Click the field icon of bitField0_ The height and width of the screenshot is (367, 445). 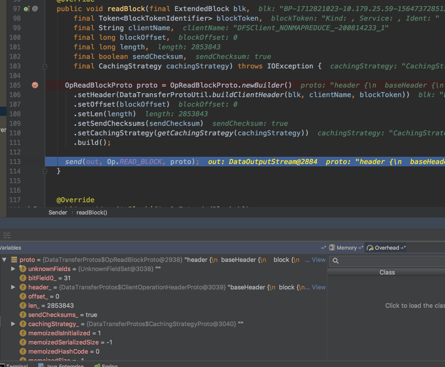(x=23, y=278)
